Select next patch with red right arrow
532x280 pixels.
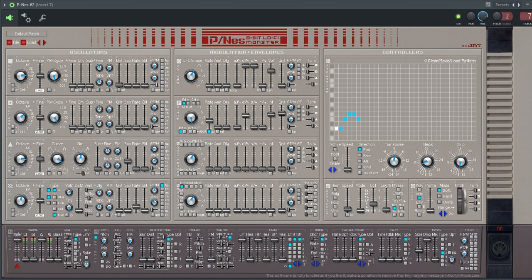point(45,42)
